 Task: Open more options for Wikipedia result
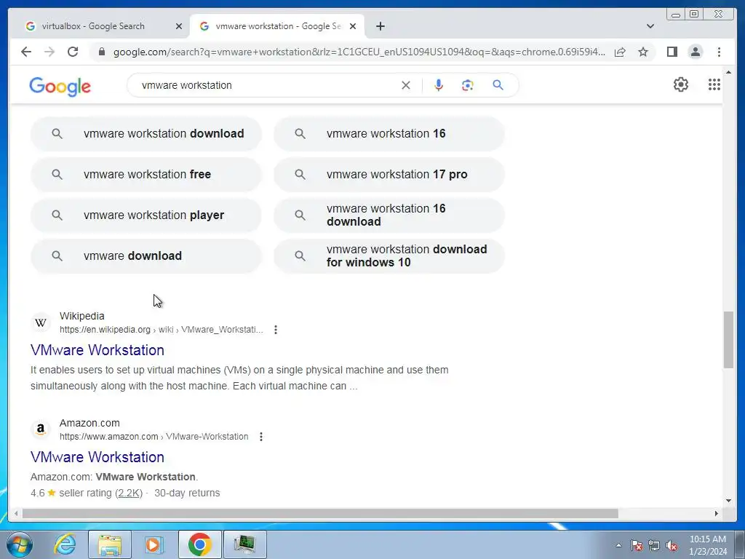(x=276, y=330)
